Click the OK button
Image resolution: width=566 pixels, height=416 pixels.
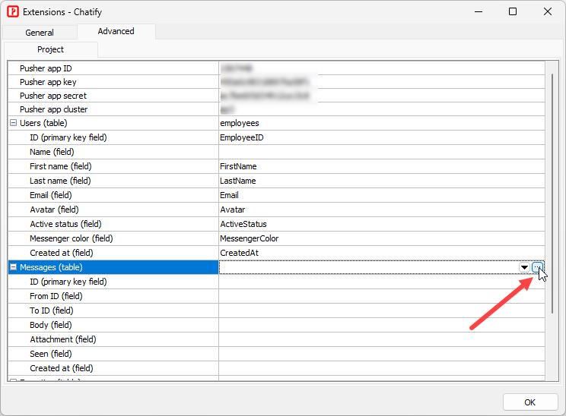[530, 402]
